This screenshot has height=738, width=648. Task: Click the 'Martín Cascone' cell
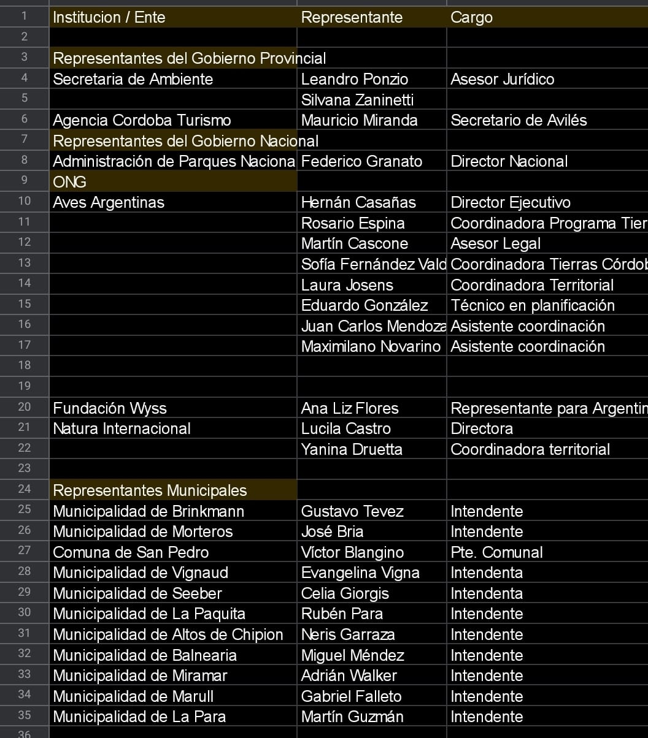pyautogui.click(x=372, y=243)
